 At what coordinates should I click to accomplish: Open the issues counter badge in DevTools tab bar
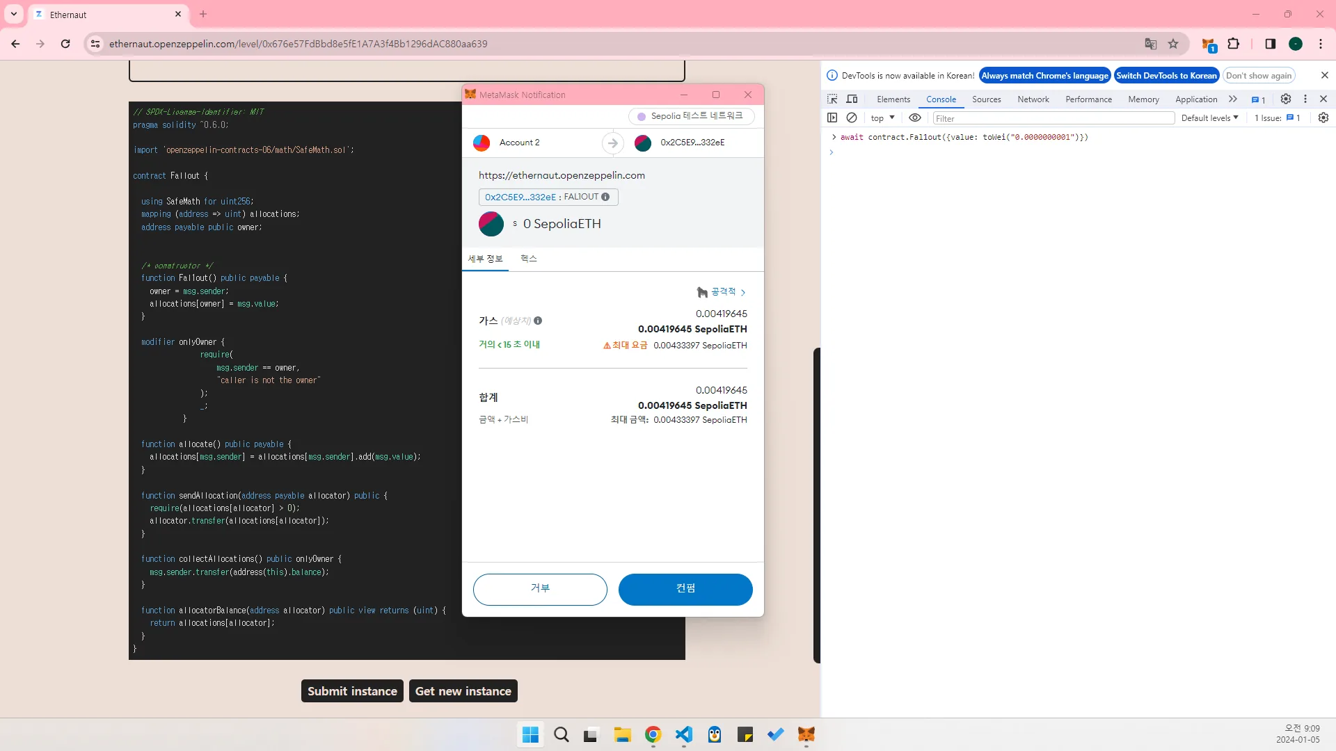(x=1258, y=99)
